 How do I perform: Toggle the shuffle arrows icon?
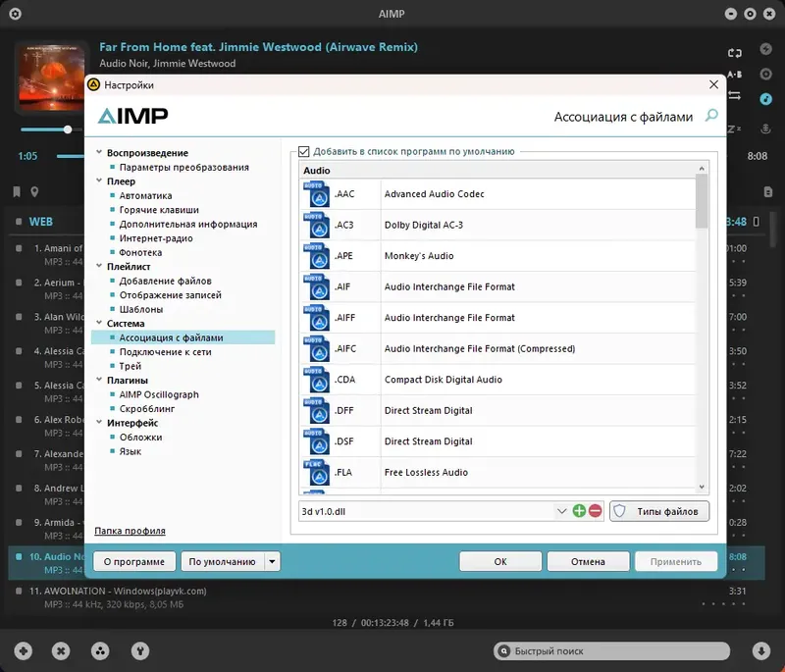[x=734, y=95]
